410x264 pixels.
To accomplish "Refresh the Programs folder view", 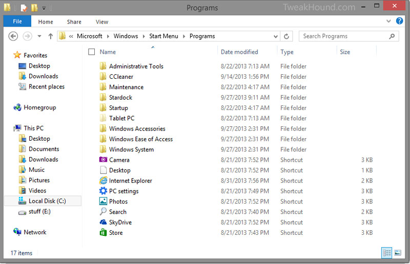I will pos(286,36).
